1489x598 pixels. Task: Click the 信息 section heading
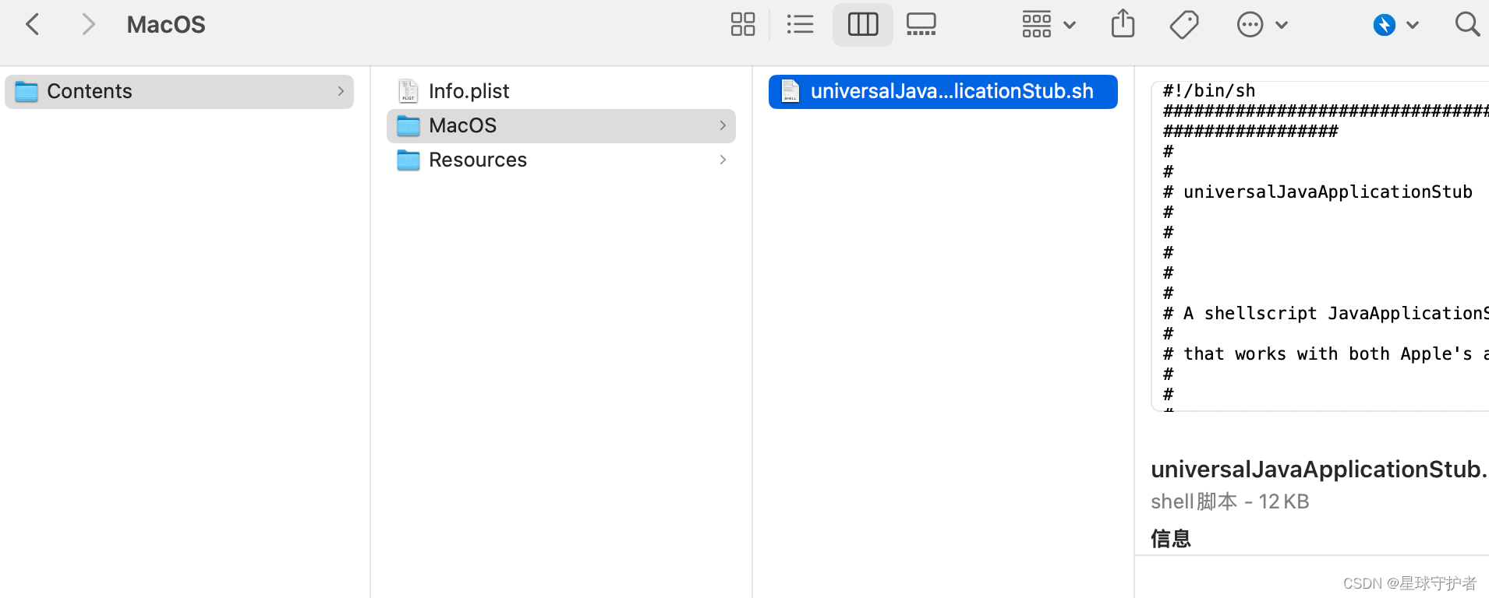[1170, 539]
